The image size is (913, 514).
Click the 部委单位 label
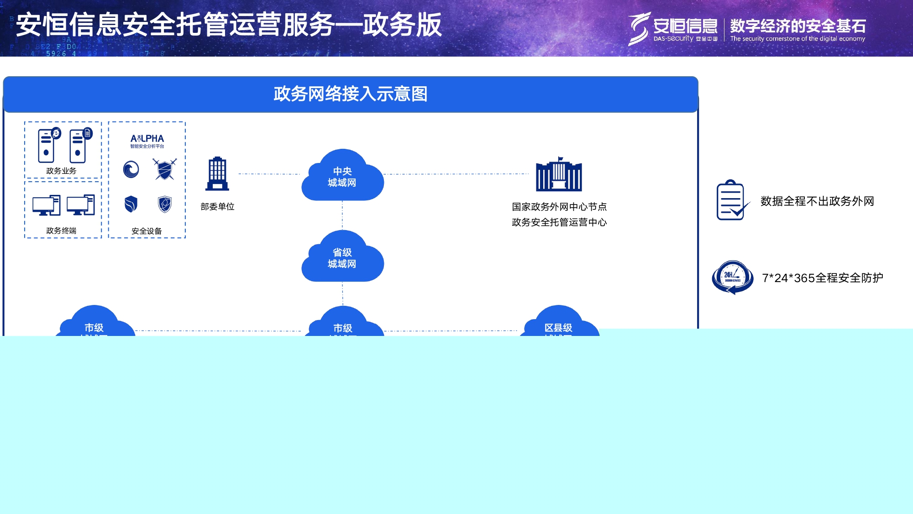tap(217, 206)
